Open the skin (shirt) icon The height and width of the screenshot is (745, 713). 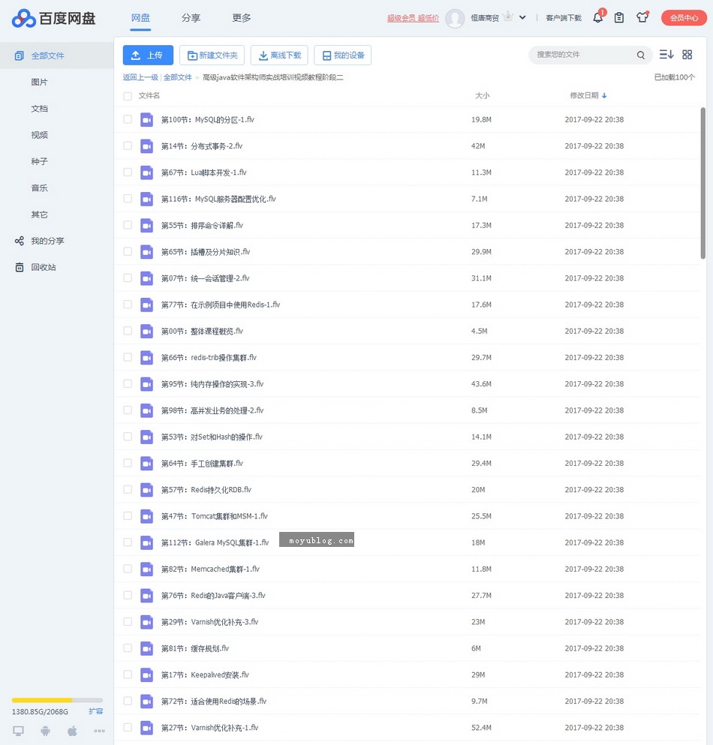(x=642, y=17)
